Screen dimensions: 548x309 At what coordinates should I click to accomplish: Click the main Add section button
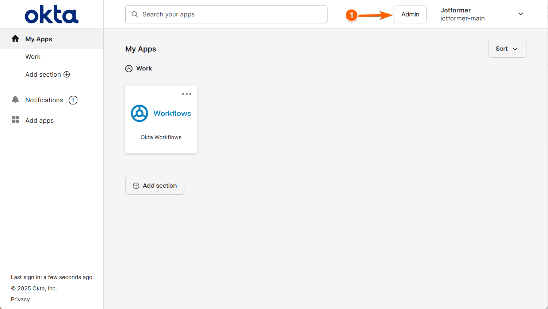tap(155, 186)
